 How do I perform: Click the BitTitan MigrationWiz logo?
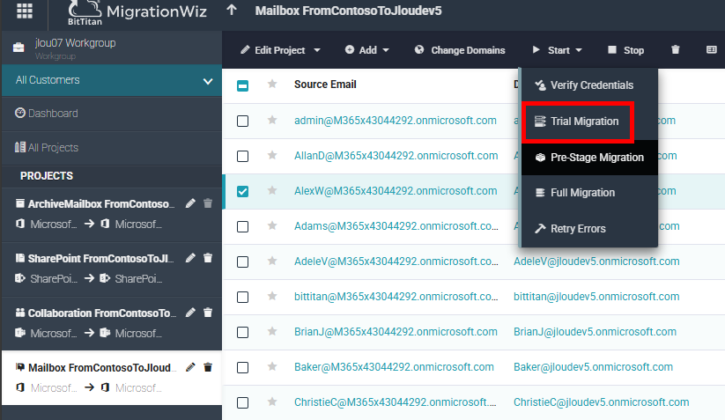(137, 12)
